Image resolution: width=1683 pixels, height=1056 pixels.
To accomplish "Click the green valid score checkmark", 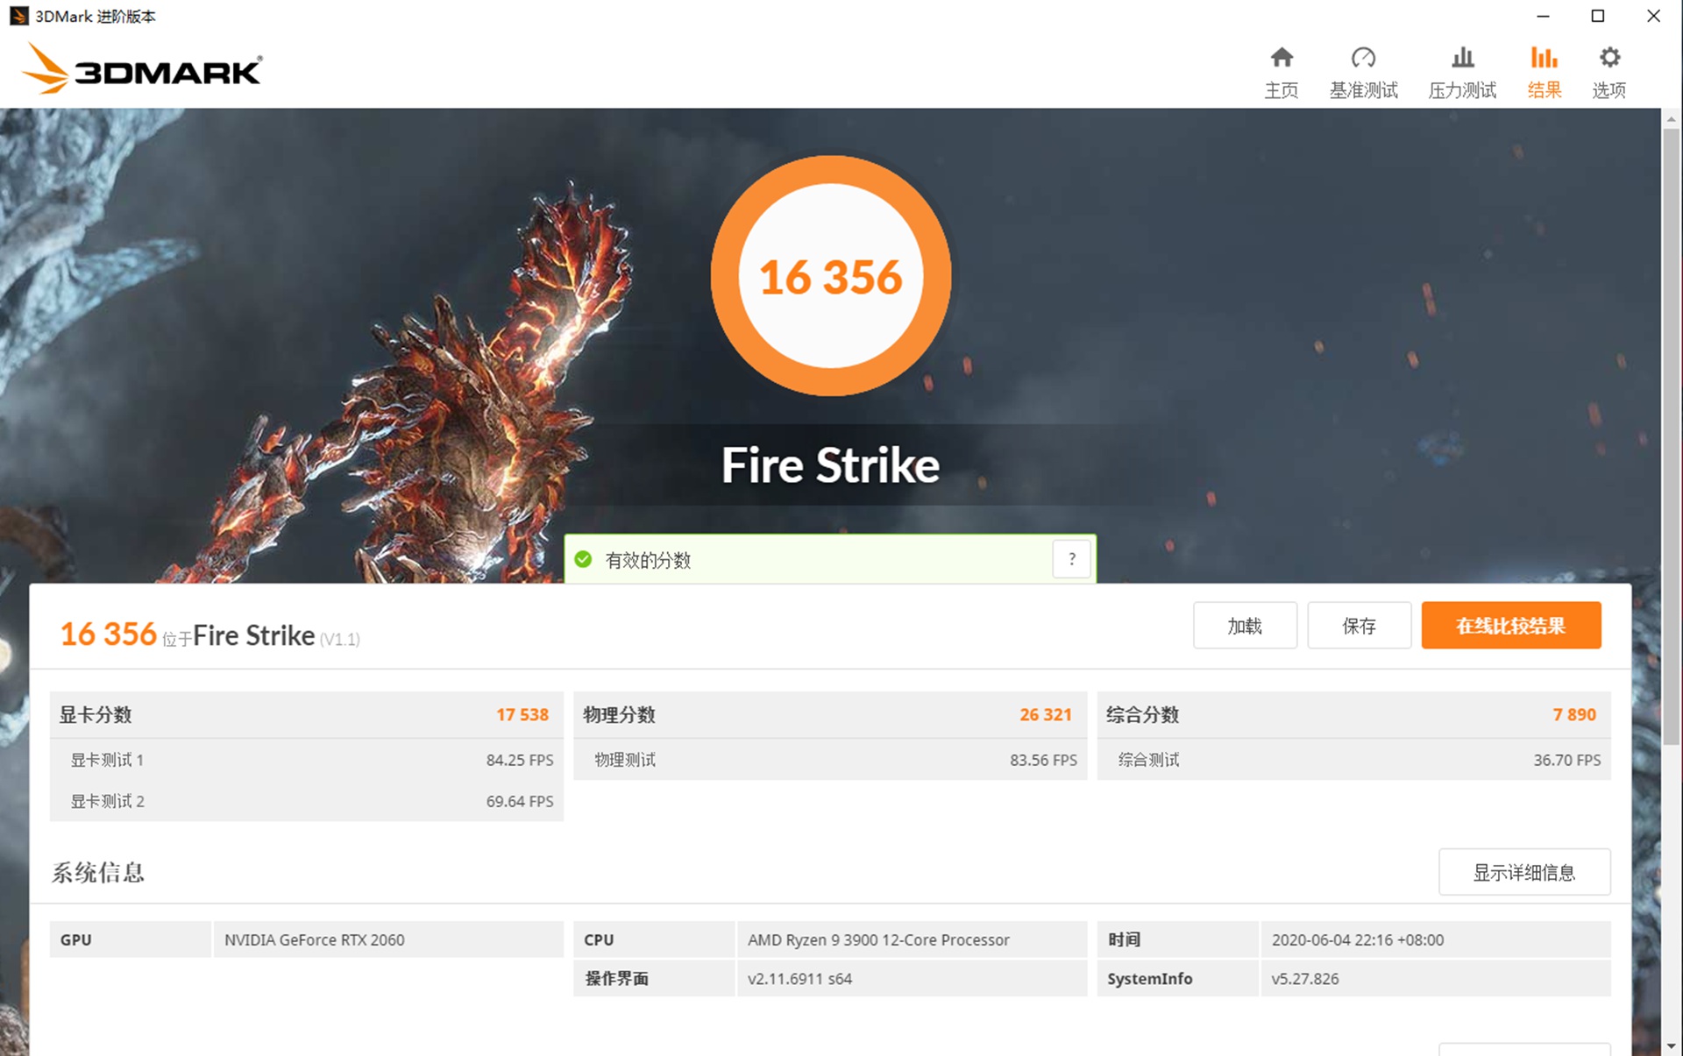I will [x=586, y=558].
